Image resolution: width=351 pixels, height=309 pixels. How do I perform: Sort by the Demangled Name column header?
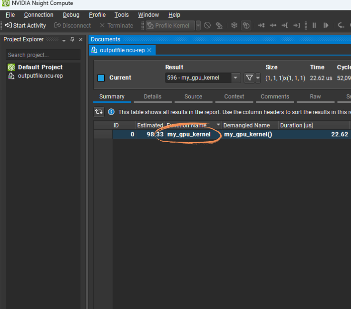point(250,126)
